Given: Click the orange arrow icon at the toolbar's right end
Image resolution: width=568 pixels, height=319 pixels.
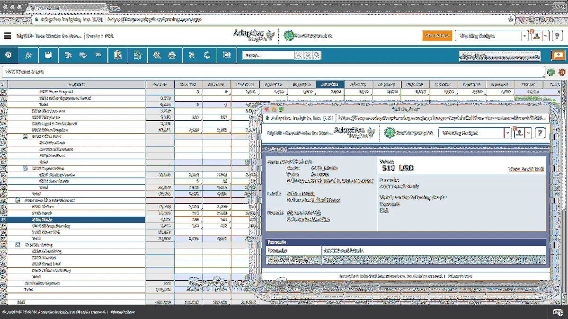Looking at the screenshot, I should [559, 55].
